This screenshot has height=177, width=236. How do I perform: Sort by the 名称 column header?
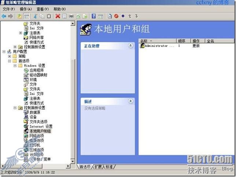[157, 41]
